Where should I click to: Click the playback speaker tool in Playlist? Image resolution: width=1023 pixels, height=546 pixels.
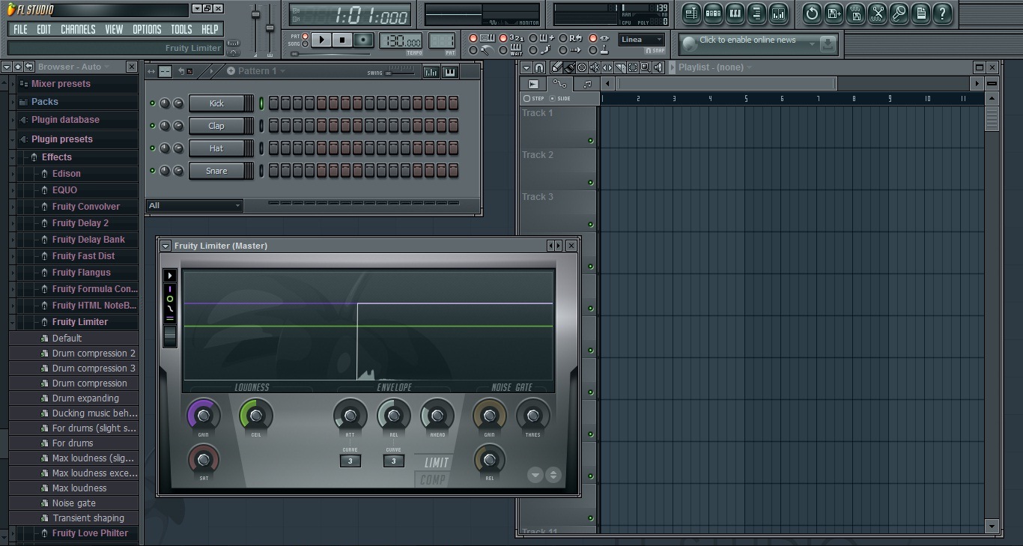point(658,67)
